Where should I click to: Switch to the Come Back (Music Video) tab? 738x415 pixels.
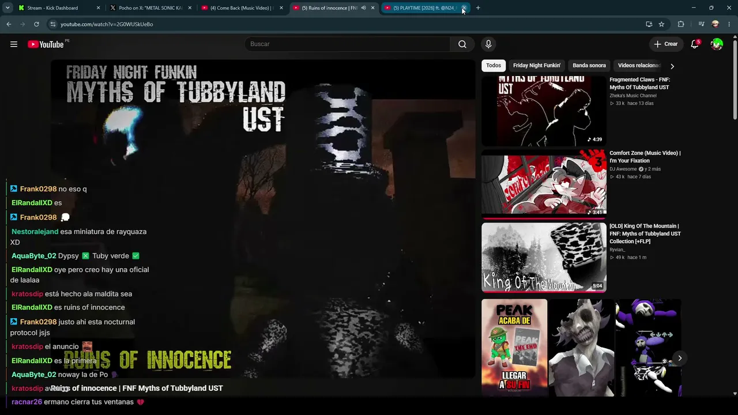(x=242, y=8)
